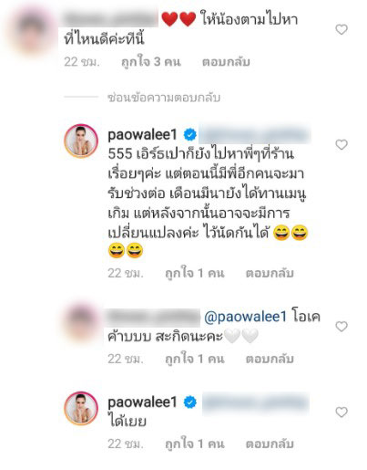Like paowalee1's 'ได้เยย' reply
This screenshot has height=470, width=367.
click(342, 413)
